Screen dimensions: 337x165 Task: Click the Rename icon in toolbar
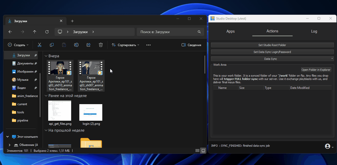(x=76, y=45)
